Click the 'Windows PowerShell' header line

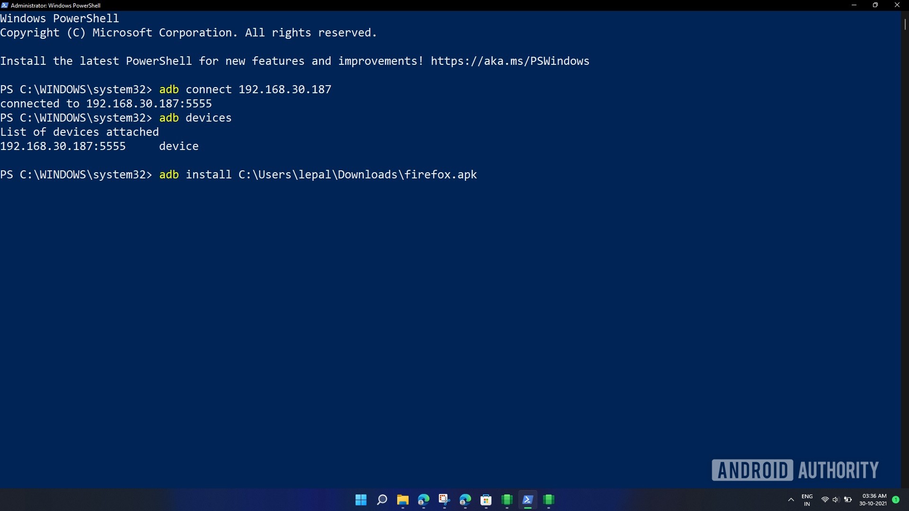tap(60, 18)
